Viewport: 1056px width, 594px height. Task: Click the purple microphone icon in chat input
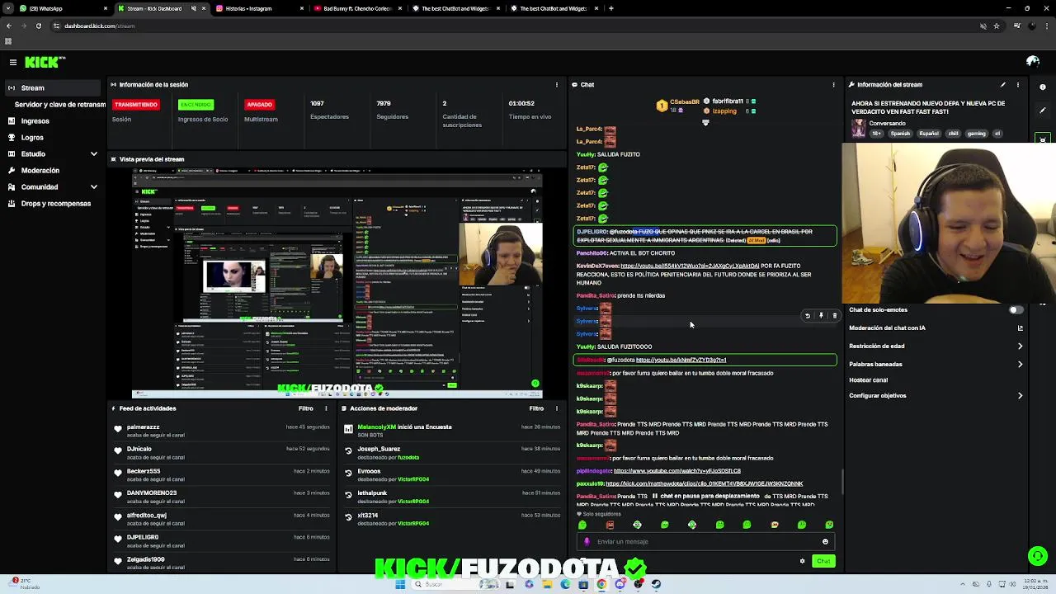point(587,542)
